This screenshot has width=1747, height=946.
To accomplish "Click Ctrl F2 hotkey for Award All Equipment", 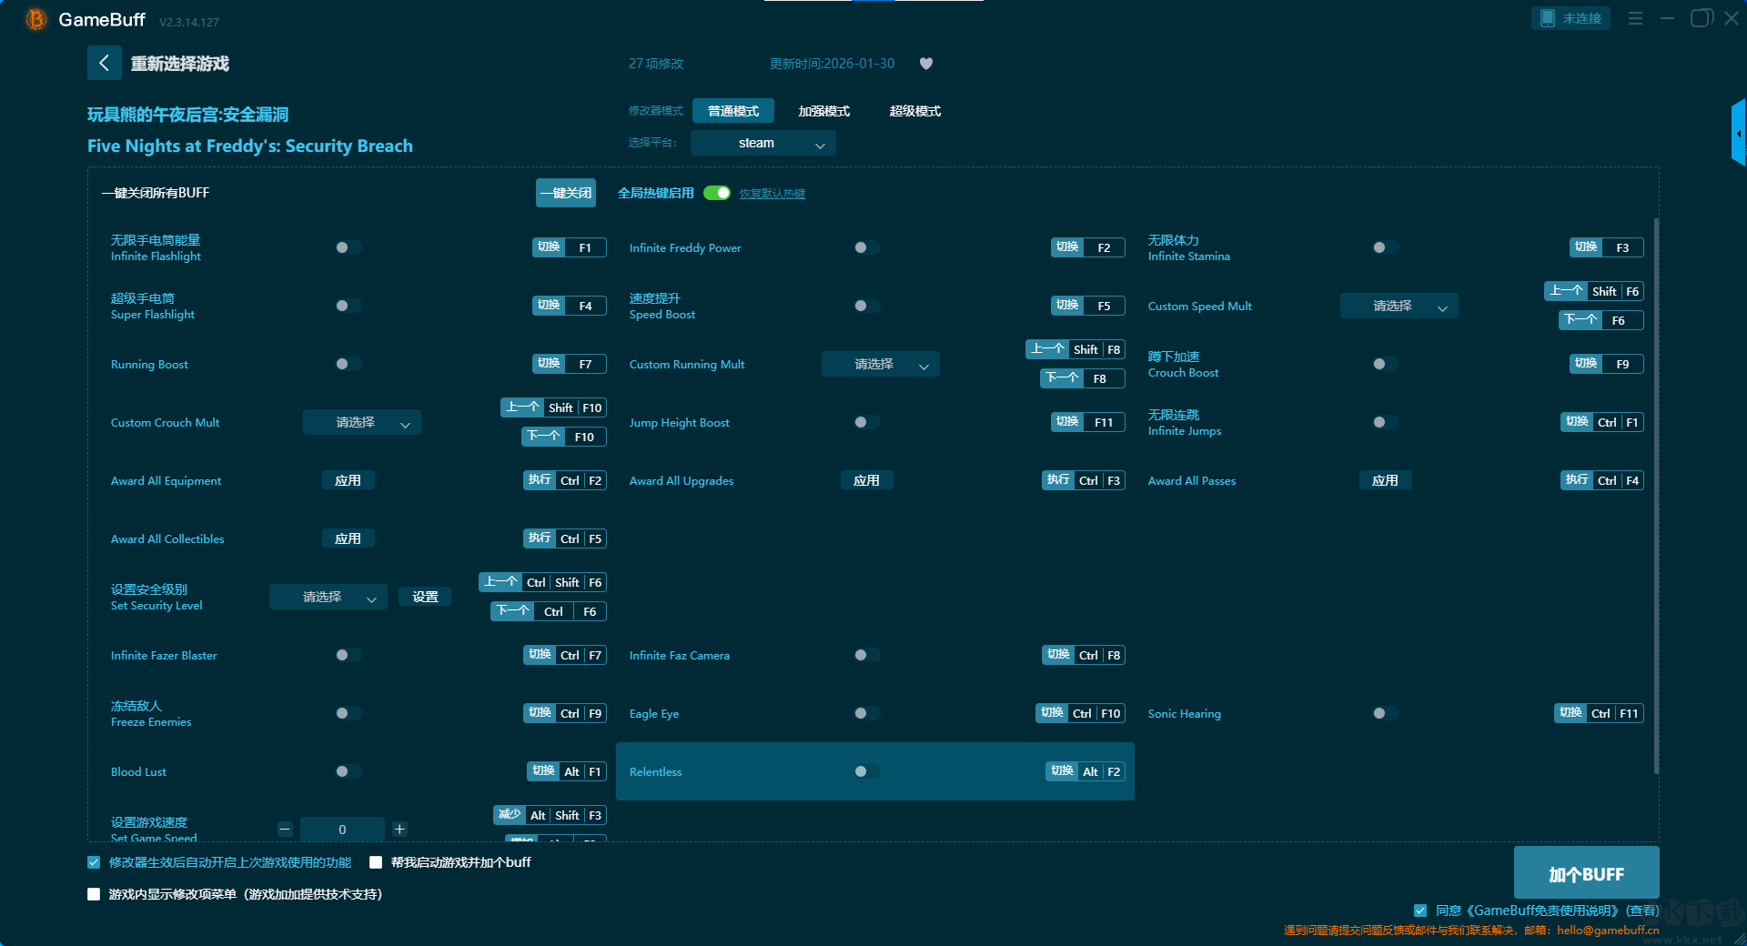I will pyautogui.click(x=565, y=480).
